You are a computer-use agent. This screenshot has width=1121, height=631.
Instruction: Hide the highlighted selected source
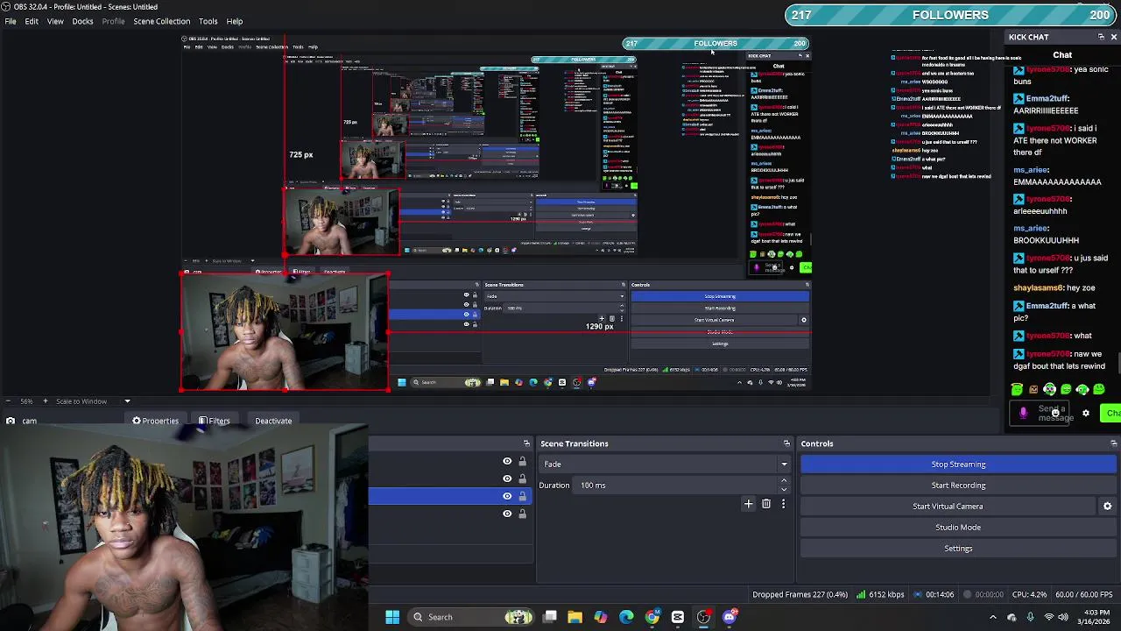click(507, 496)
